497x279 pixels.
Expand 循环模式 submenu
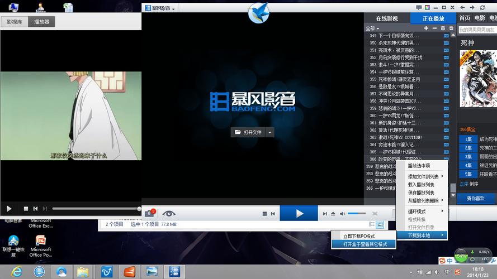click(x=422, y=211)
